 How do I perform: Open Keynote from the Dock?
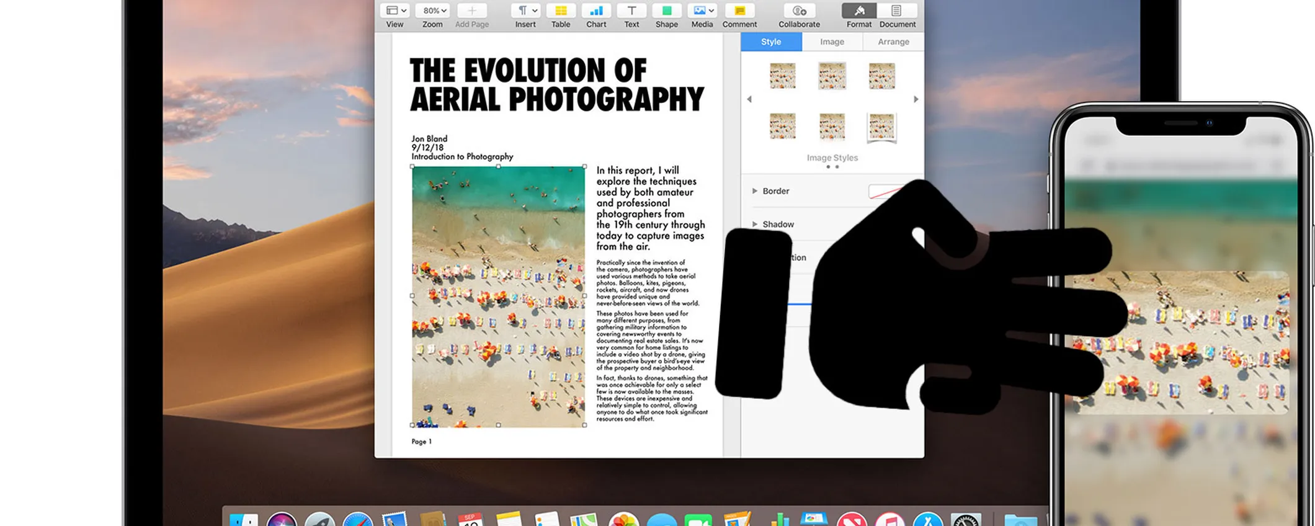[814, 519]
